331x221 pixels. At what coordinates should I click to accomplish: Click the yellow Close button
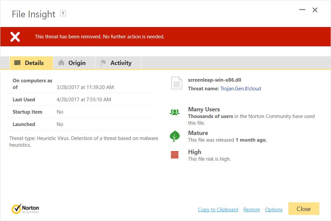coord(304,209)
